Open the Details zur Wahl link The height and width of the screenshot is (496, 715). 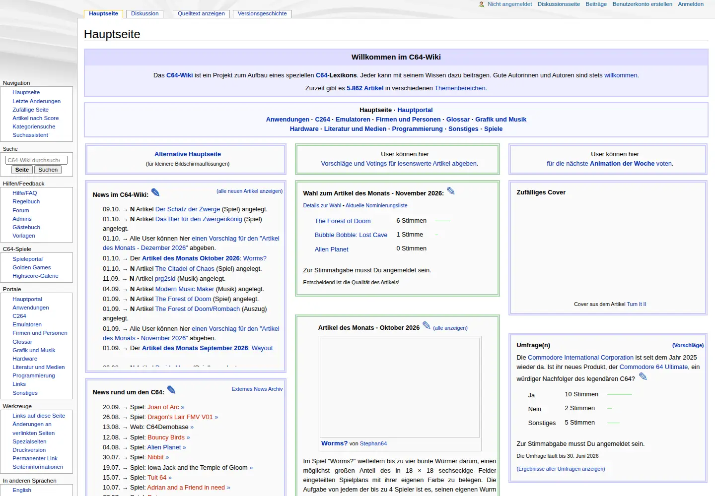click(x=322, y=205)
